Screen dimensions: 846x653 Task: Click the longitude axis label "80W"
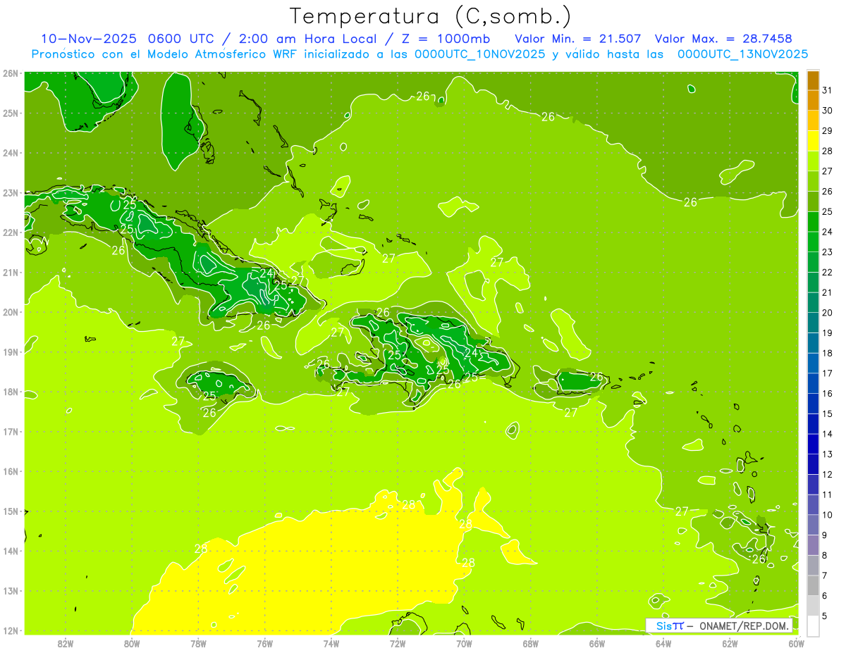(x=132, y=643)
